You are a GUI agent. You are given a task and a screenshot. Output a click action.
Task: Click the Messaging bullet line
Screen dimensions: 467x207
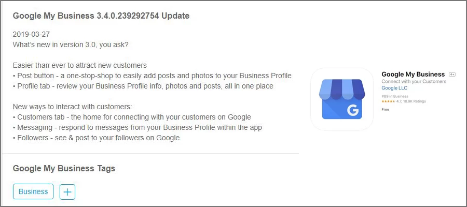[x=138, y=127]
